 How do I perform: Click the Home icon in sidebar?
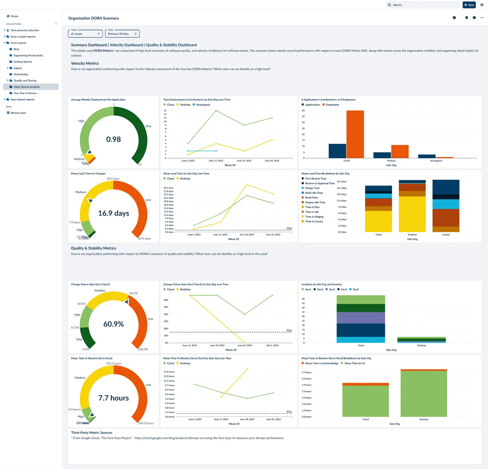coord(8,16)
